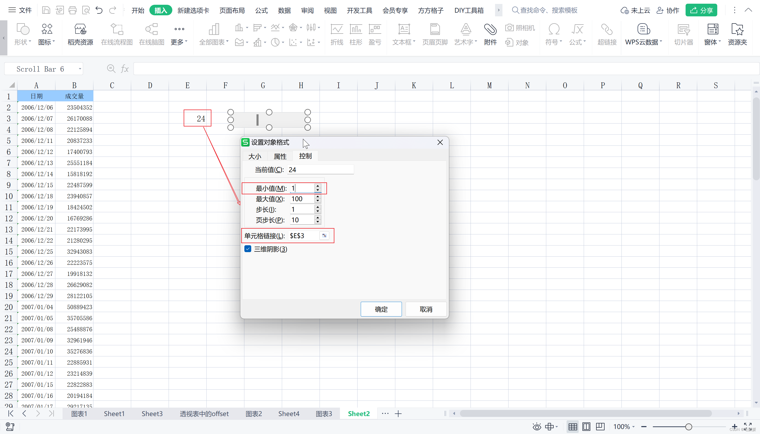
Task: Click the Print icon in quick toolbar
Action: pyautogui.click(x=72, y=11)
